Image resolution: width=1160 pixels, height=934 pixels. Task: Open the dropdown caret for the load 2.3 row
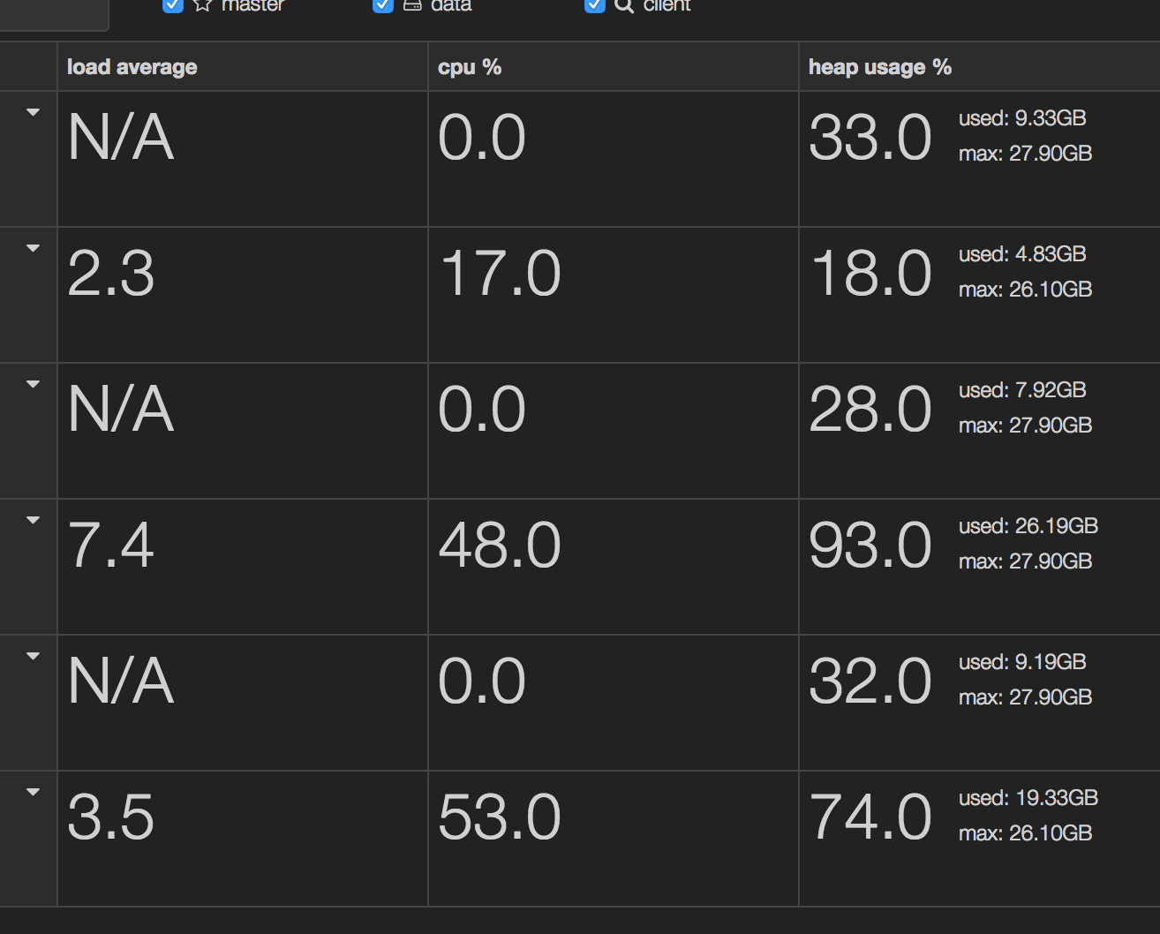34,248
